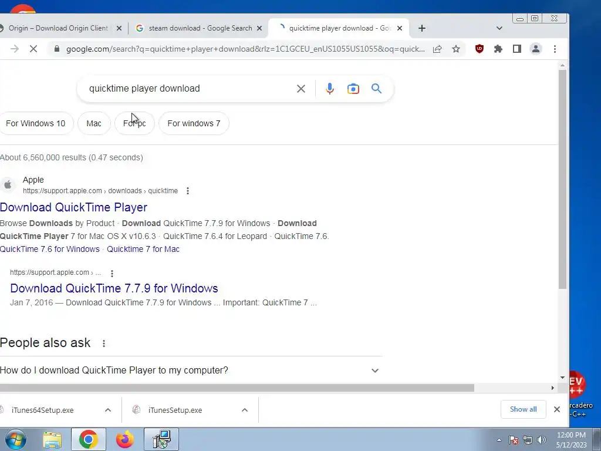Click the vertical scrollbar thumb
This screenshot has width=601, height=451.
click(x=562, y=179)
